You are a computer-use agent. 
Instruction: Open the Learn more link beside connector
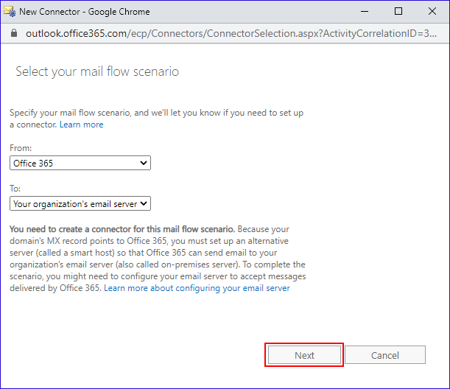pos(82,125)
